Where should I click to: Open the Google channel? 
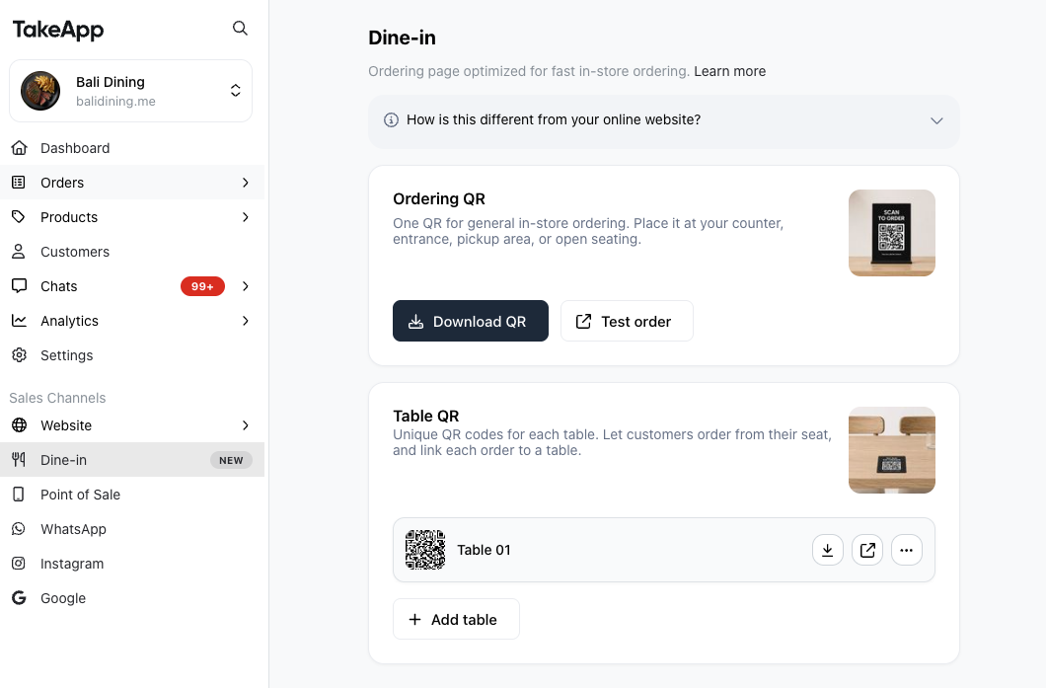[x=132, y=598]
